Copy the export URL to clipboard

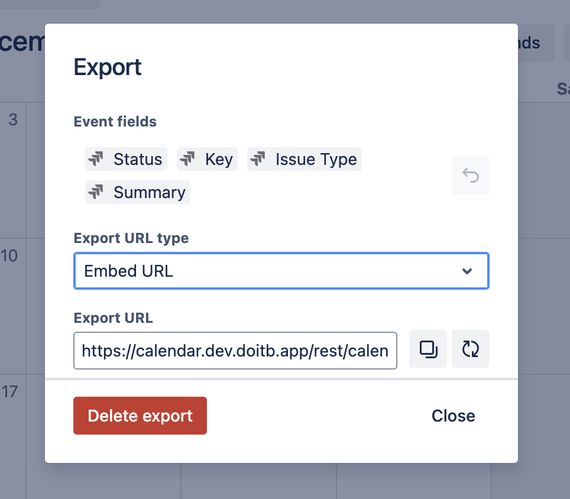427,349
